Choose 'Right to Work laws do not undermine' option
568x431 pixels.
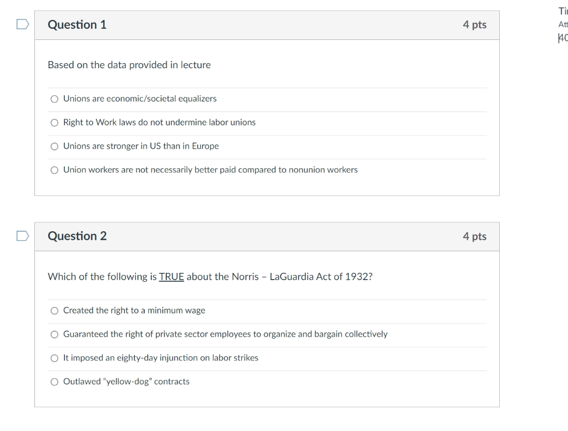point(54,123)
